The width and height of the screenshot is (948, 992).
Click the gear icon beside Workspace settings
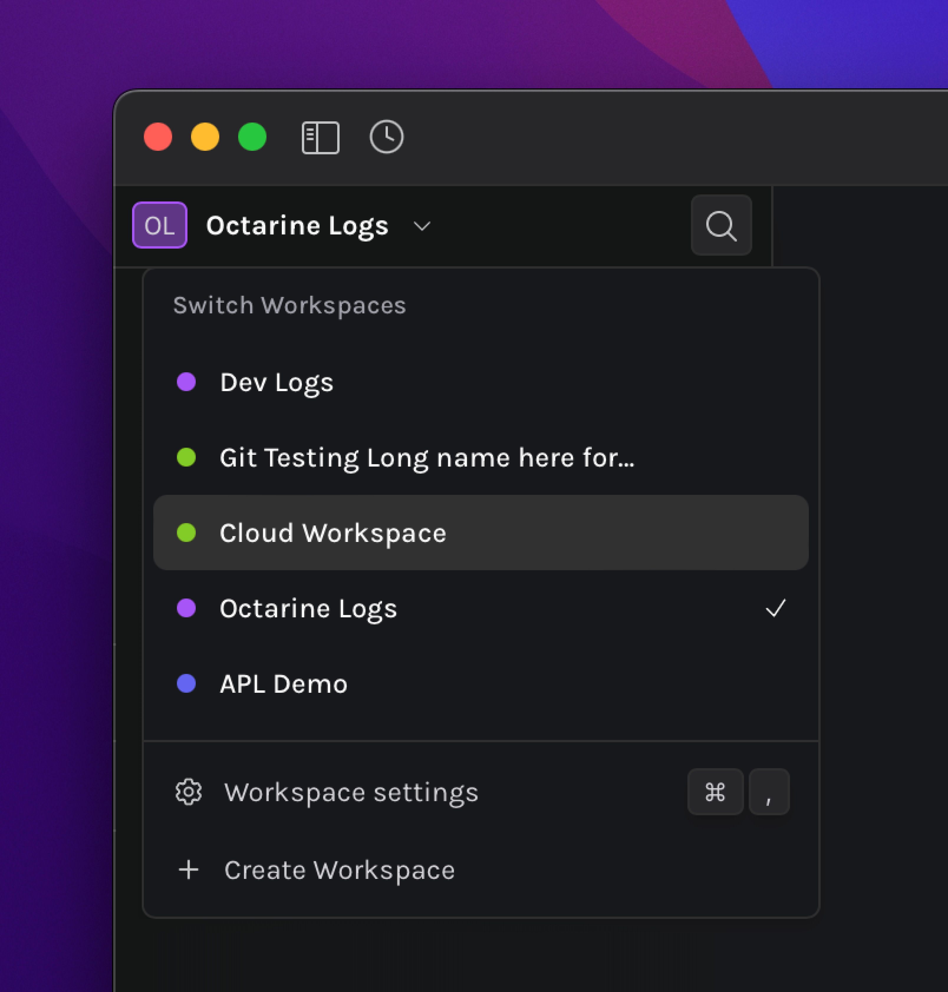188,792
